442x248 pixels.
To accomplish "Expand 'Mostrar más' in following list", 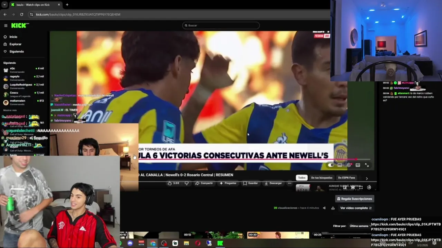I will point(10,110).
